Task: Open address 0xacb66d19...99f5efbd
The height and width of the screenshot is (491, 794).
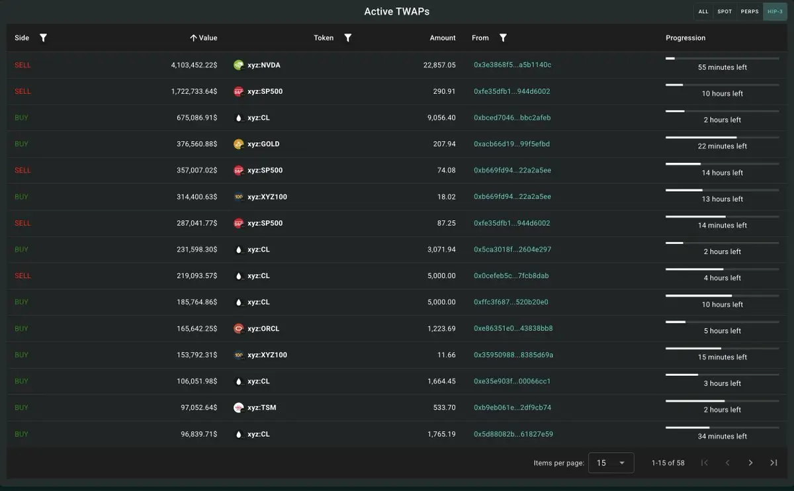Action: point(511,144)
